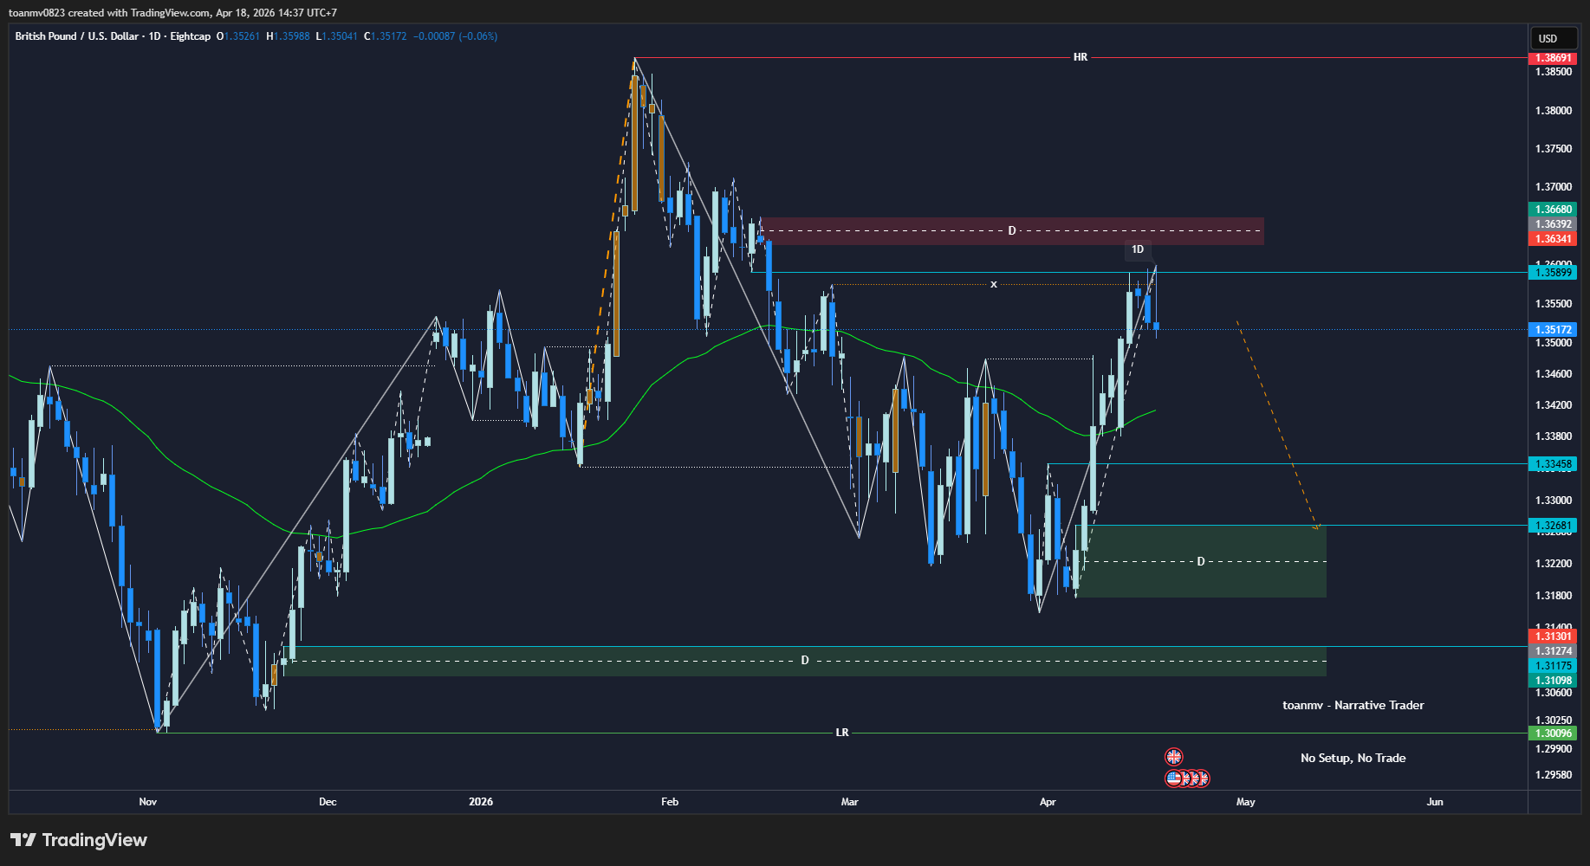Click the 1.32681 price label
Viewport: 1590px width, 866px height.
click(1553, 526)
